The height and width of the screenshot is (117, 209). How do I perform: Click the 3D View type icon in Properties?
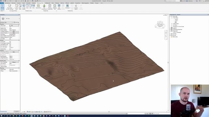[x=3, y=19]
